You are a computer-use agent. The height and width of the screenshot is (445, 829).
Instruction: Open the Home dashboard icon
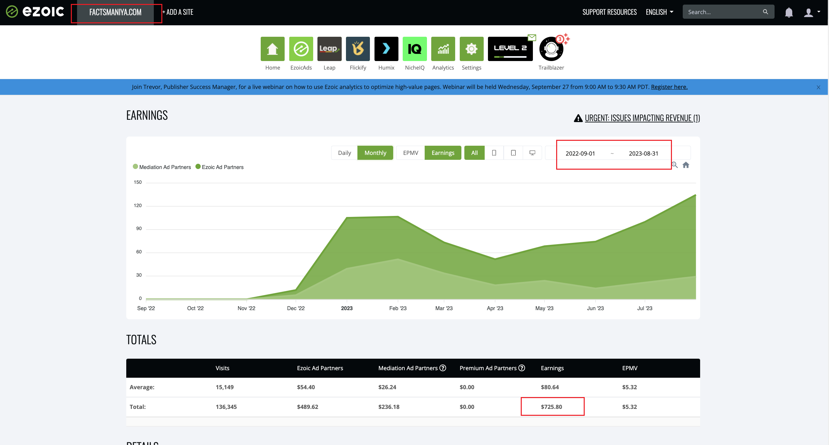point(273,49)
